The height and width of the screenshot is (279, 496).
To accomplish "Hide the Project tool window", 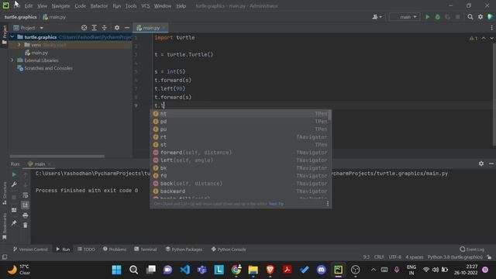I will pos(127,28).
